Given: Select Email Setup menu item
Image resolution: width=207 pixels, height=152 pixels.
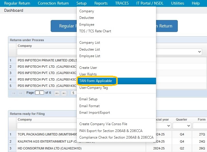Looking at the screenshot, I should coord(88,99).
